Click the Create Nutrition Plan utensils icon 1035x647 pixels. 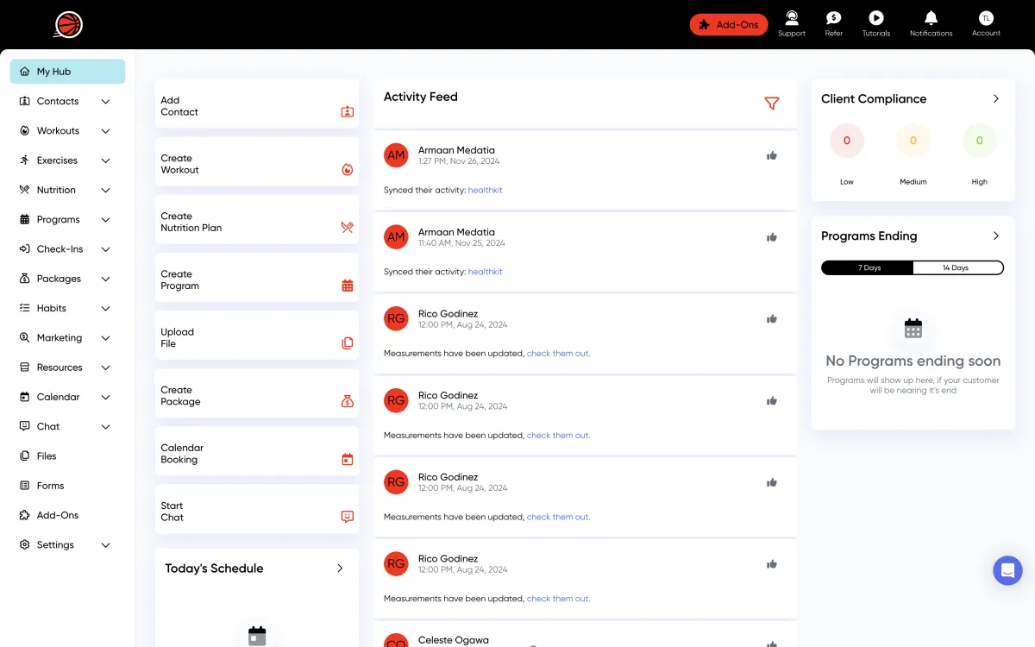point(348,228)
